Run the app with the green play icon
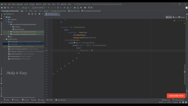Image resolution: width=188 pixels, height=106 pixels. [48, 8]
